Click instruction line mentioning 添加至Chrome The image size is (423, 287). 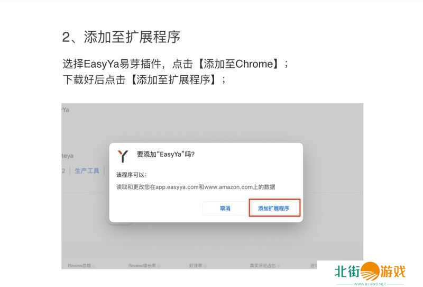(x=176, y=64)
